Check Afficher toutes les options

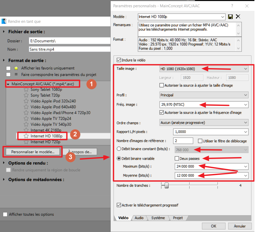(5, 214)
